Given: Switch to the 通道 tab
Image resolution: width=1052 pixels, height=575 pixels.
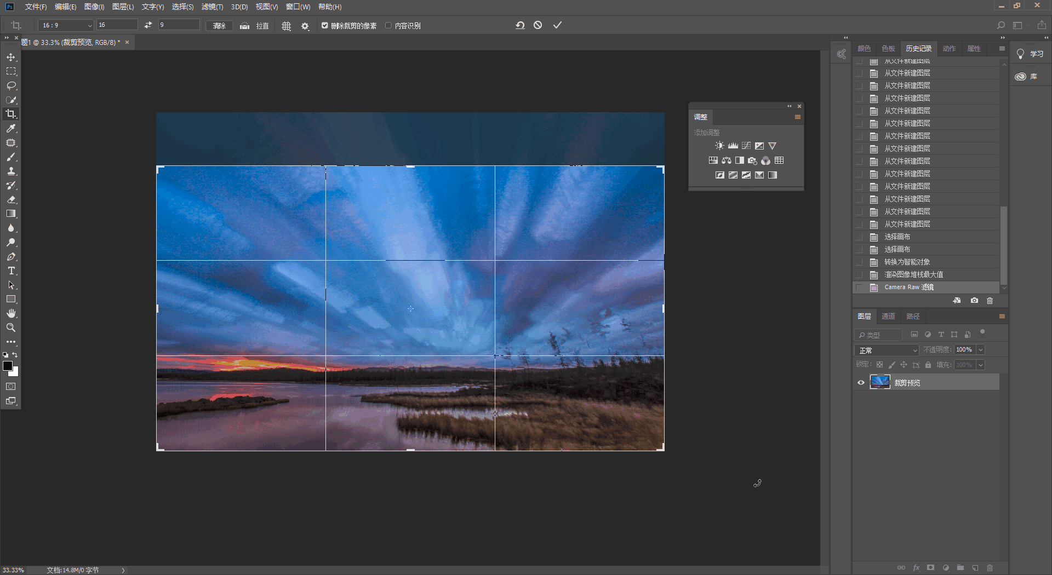Looking at the screenshot, I should [x=888, y=317].
